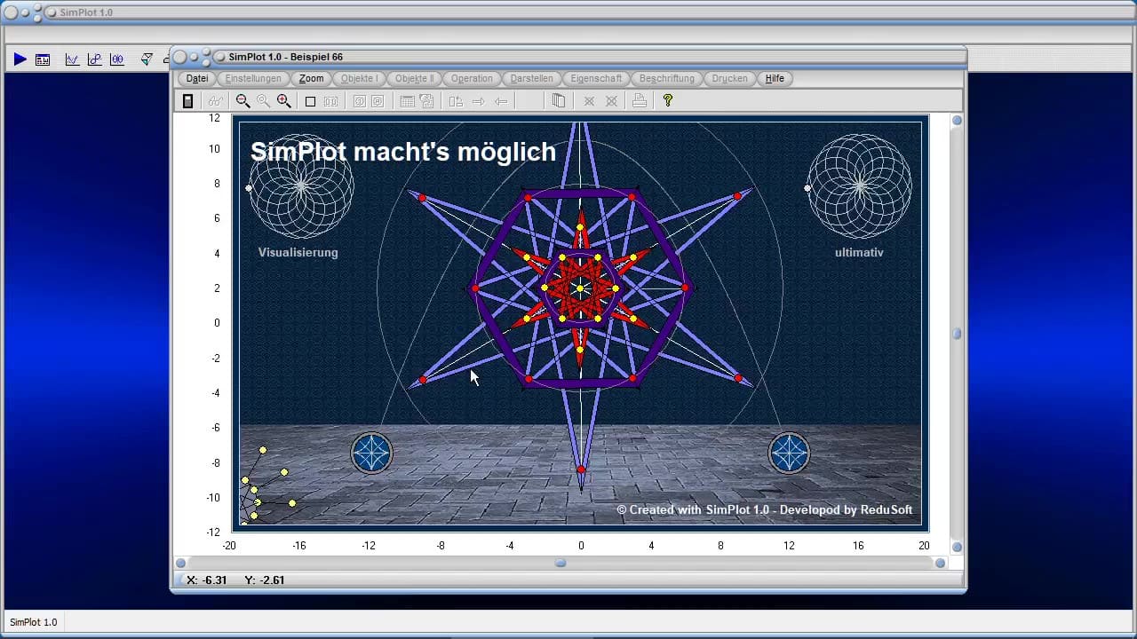Click the white handle point of left rosette

pyautogui.click(x=249, y=188)
